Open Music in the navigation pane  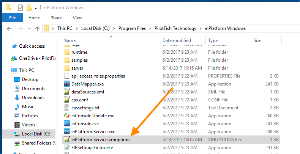(x=28, y=107)
